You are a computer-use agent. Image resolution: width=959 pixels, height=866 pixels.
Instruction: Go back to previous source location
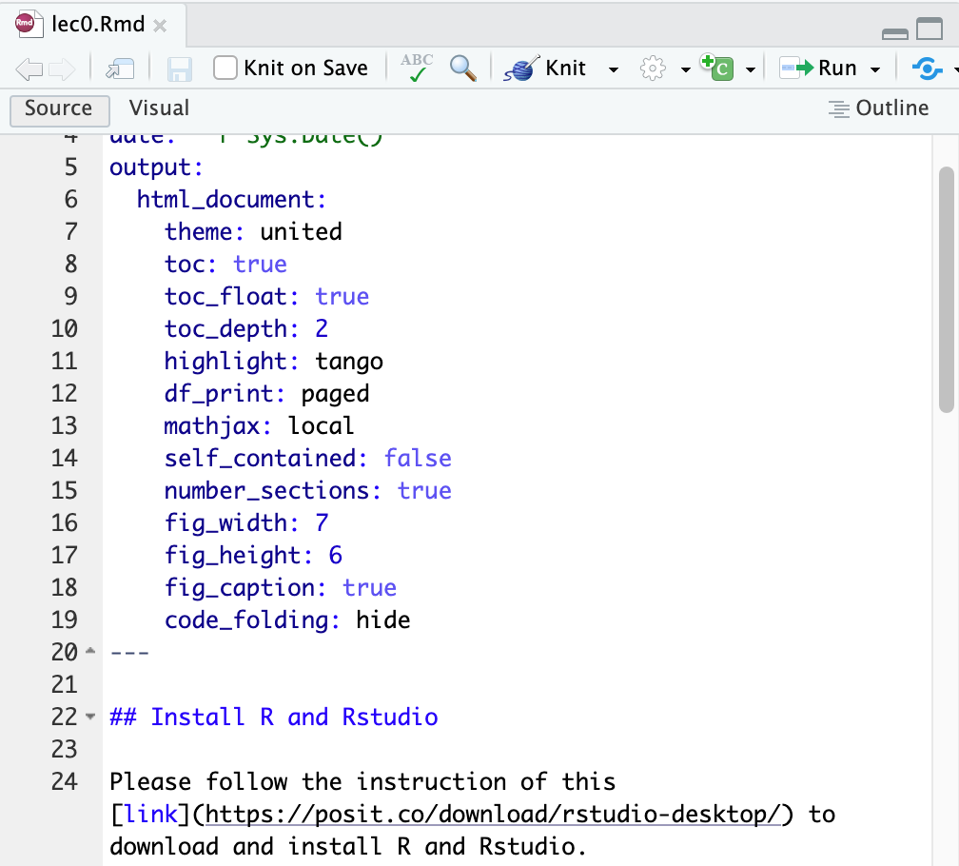pos(29,69)
